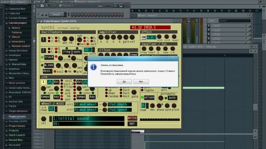The height and width of the screenshot is (149, 266).
Task: Select the legato voice mode
Action: tap(142, 90)
